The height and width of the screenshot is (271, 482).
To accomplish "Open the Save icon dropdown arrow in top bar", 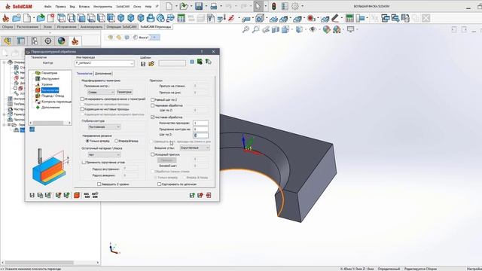I will pyautogui.click(x=206, y=6).
